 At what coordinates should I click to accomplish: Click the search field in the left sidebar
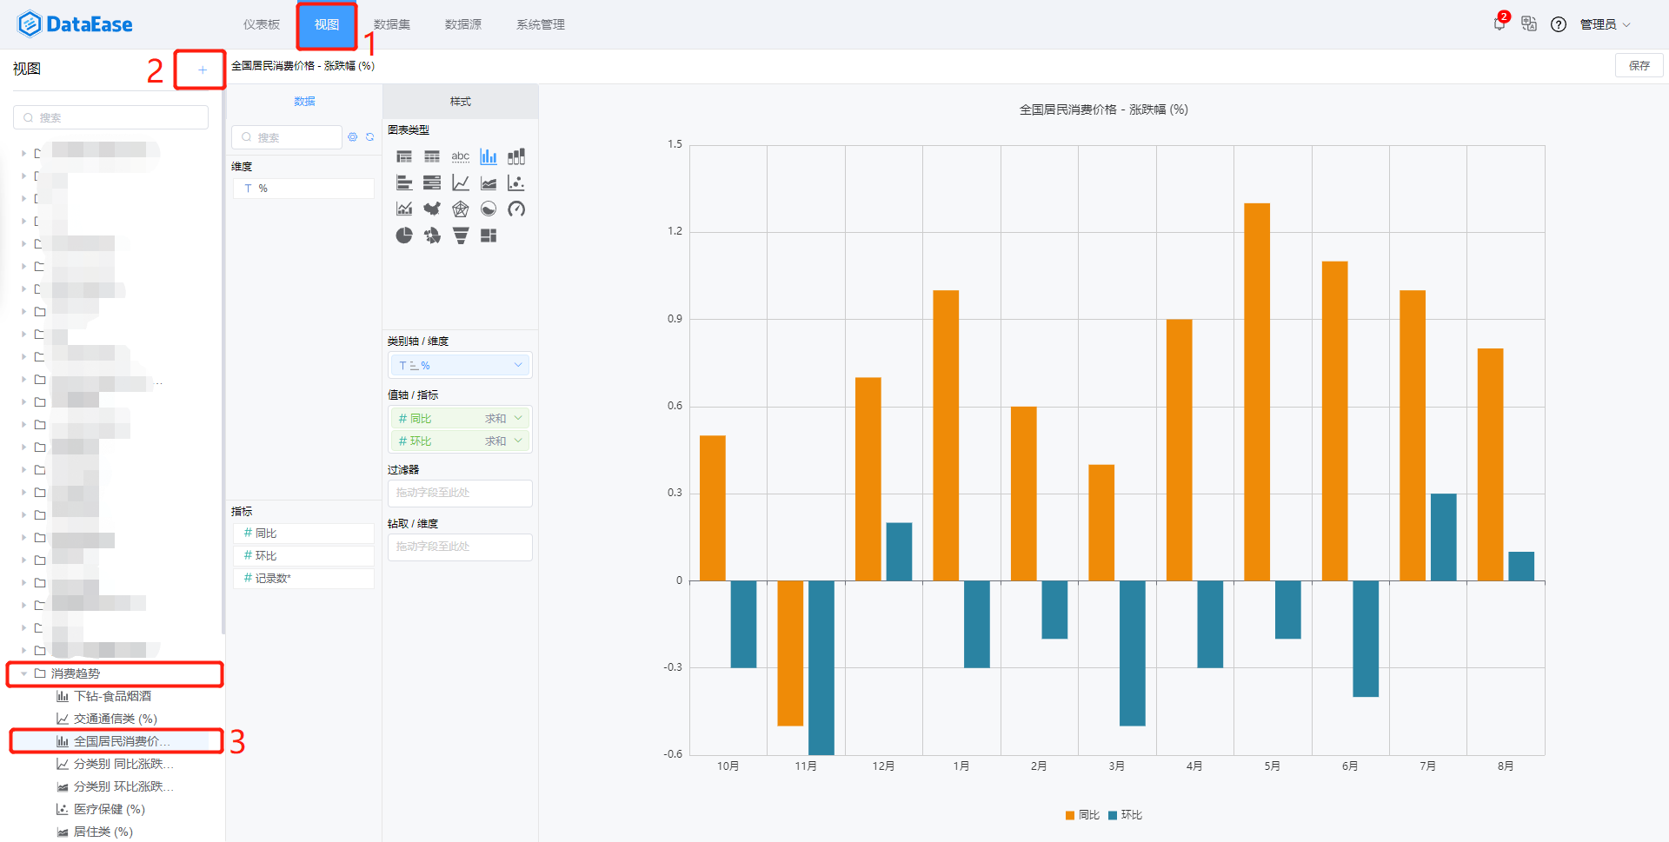click(110, 116)
